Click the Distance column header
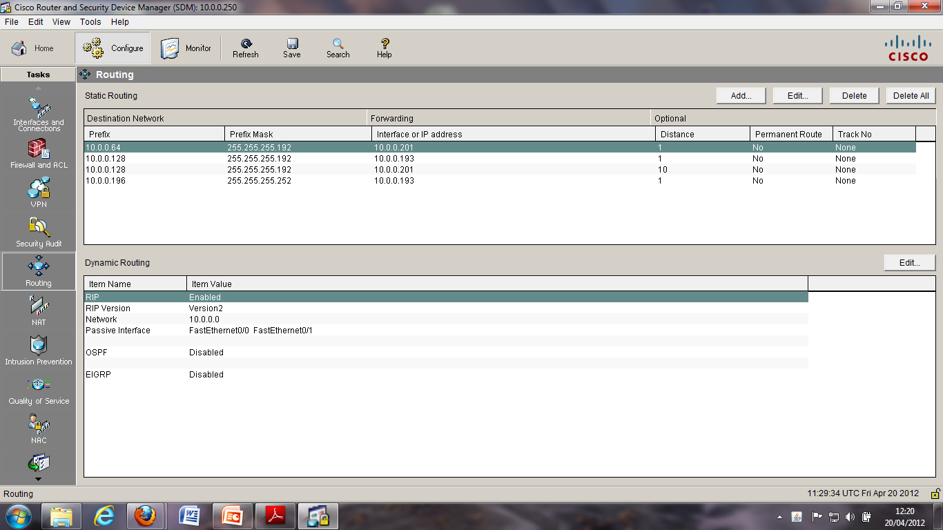The image size is (943, 530). (x=703, y=134)
